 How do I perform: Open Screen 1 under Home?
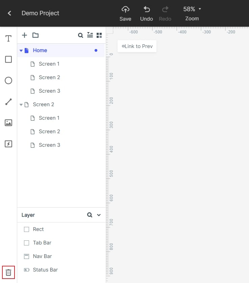coord(61,64)
